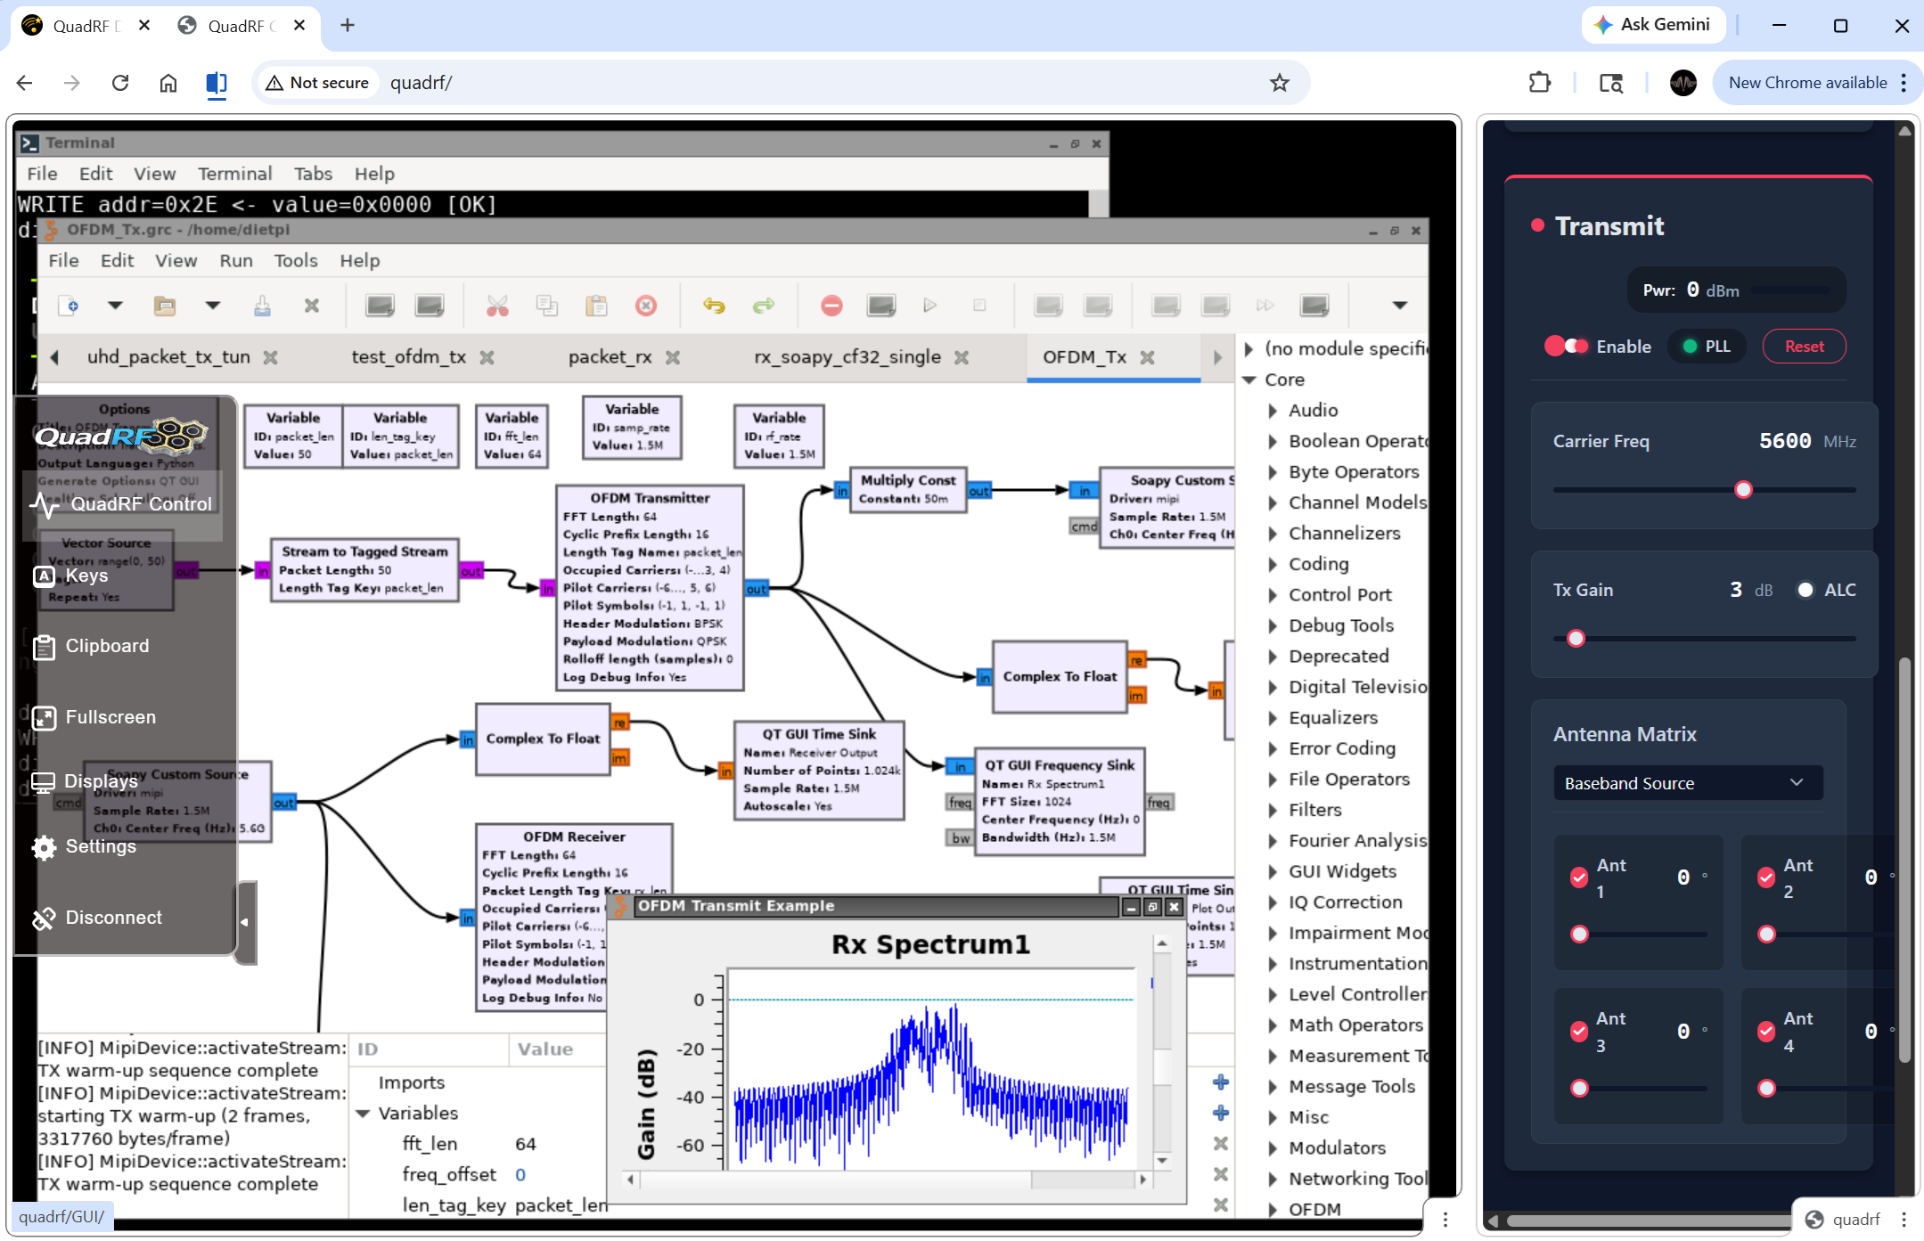Viewport: 1924px width, 1241px height.
Task: Open the Baseband Source dropdown
Action: tap(1687, 782)
